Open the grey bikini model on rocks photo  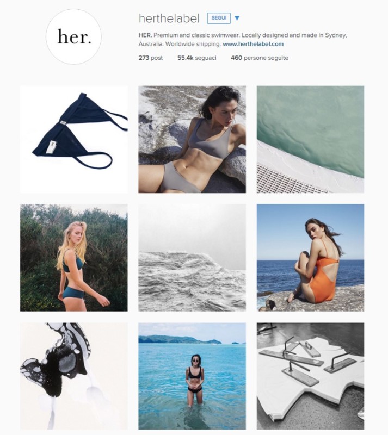pos(192,139)
